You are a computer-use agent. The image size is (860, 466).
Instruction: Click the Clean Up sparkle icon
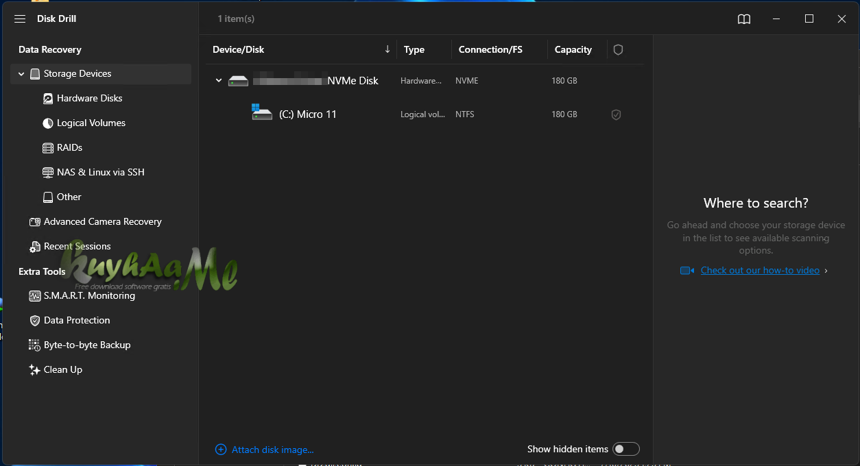click(x=34, y=370)
